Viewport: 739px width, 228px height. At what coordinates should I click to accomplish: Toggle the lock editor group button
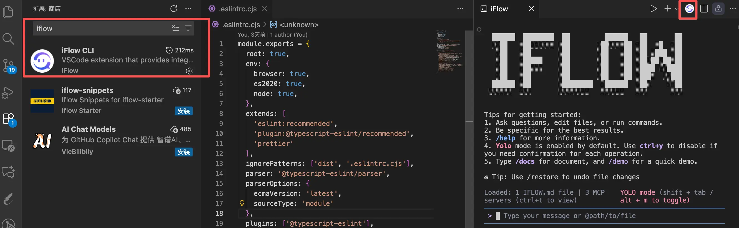click(x=718, y=9)
